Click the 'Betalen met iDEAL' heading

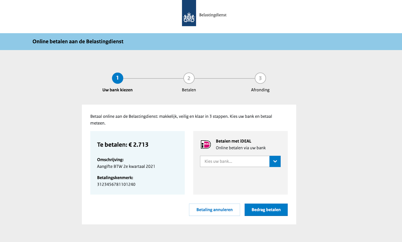233,141
